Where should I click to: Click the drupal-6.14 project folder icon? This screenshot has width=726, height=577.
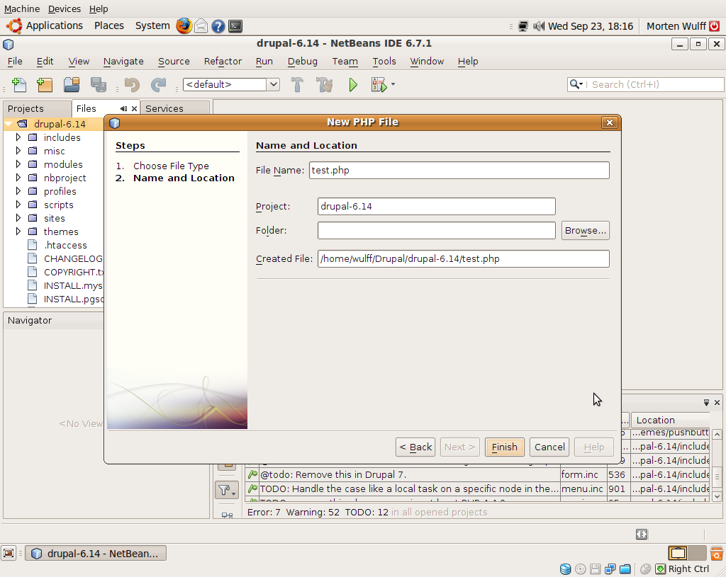tap(22, 124)
